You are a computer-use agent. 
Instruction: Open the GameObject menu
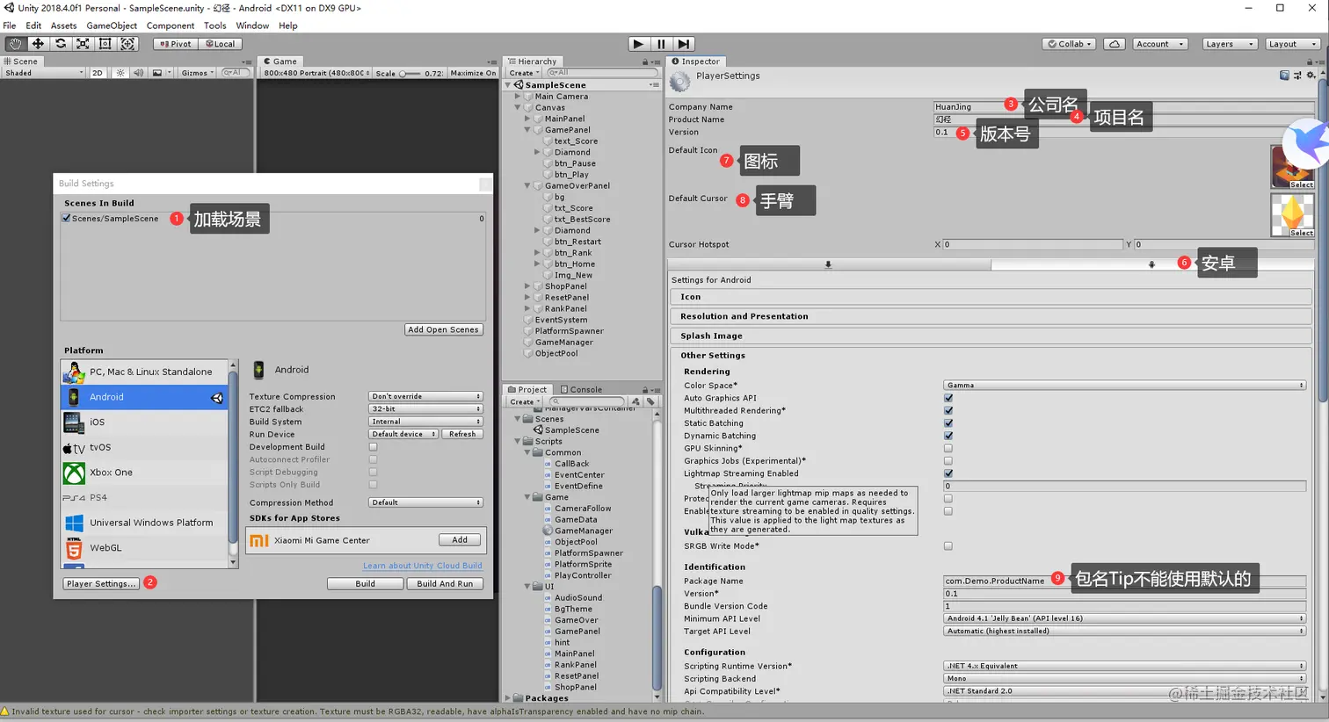[x=112, y=25]
